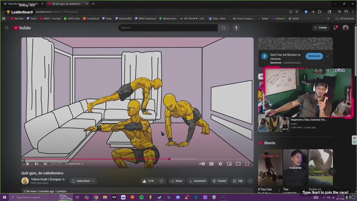Click the Windows Start button
The image size is (357, 201).
4,197
